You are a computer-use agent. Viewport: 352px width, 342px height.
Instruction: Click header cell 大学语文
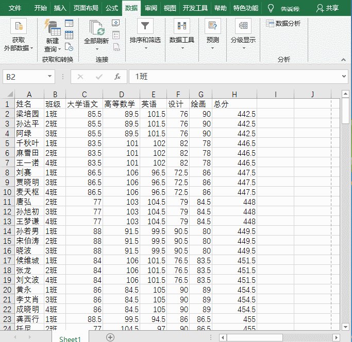coord(84,104)
